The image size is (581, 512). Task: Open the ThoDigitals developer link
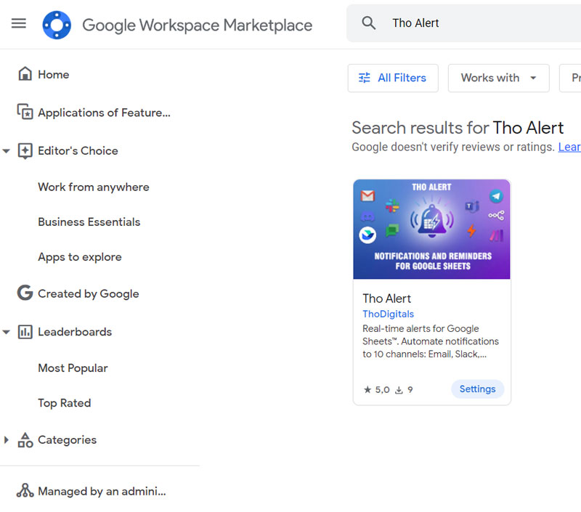click(x=388, y=314)
